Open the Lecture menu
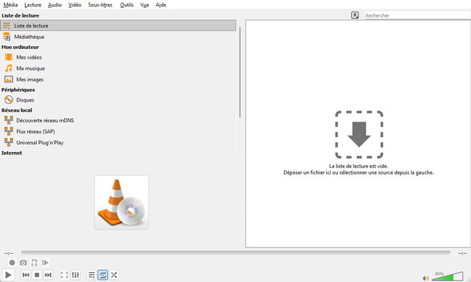 [x=33, y=5]
